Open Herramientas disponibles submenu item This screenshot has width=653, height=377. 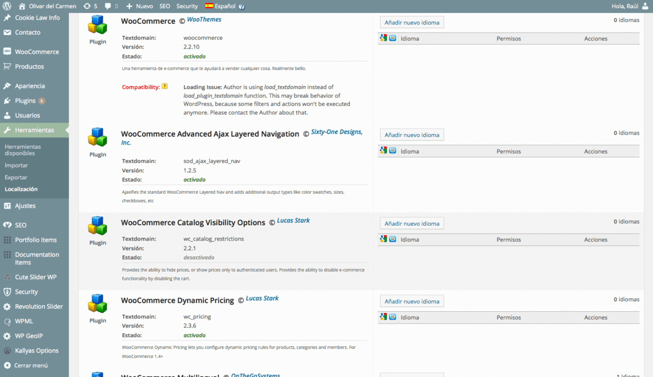tap(23, 150)
